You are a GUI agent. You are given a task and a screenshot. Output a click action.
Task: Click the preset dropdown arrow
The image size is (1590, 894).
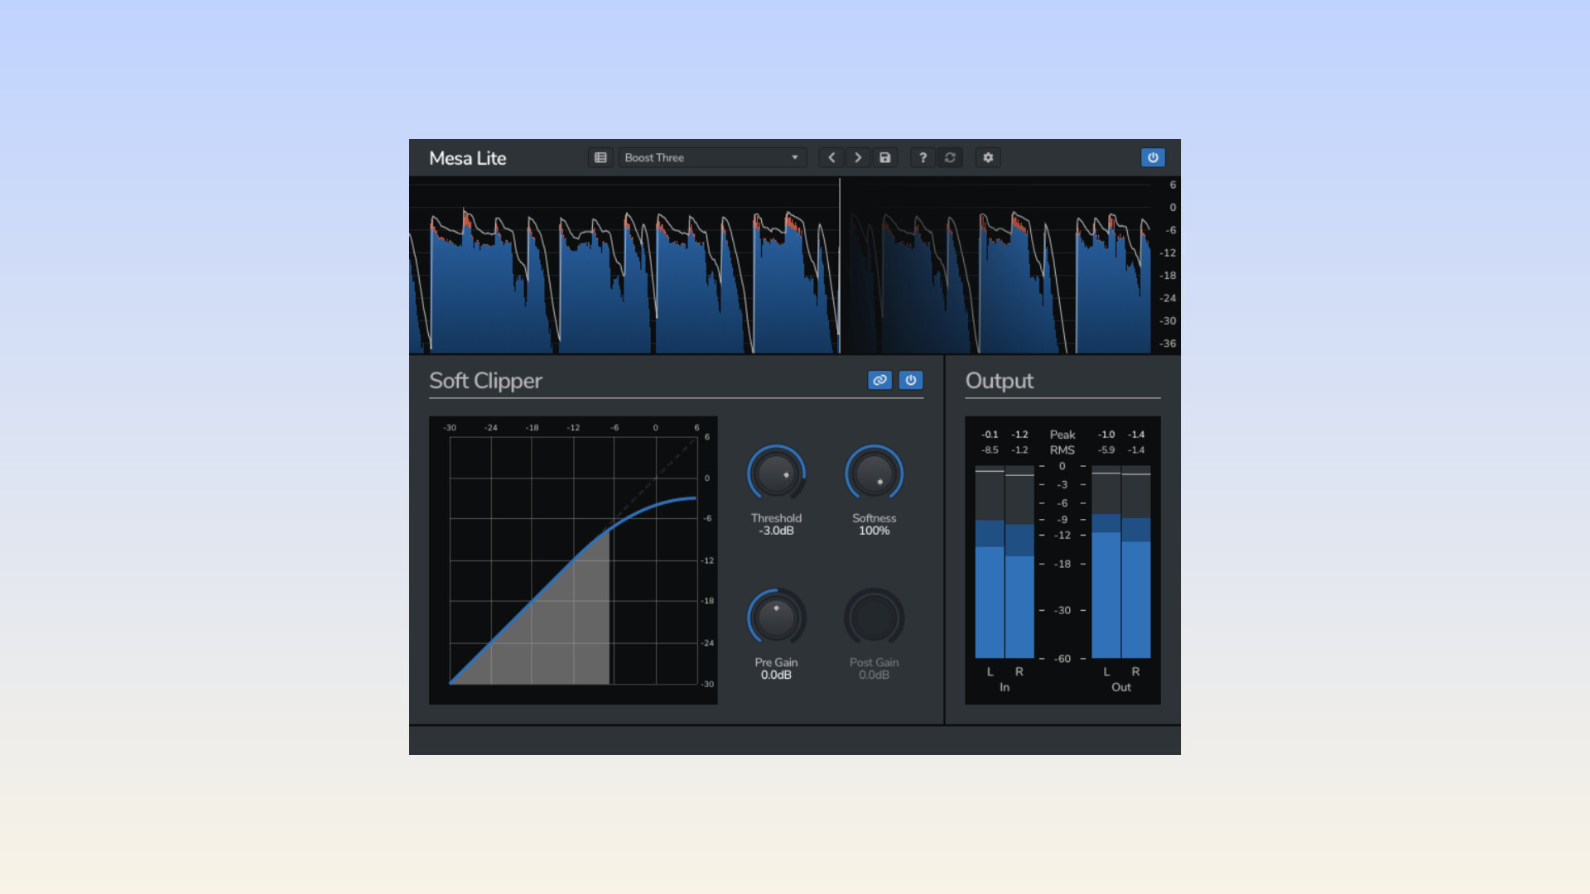[795, 157]
